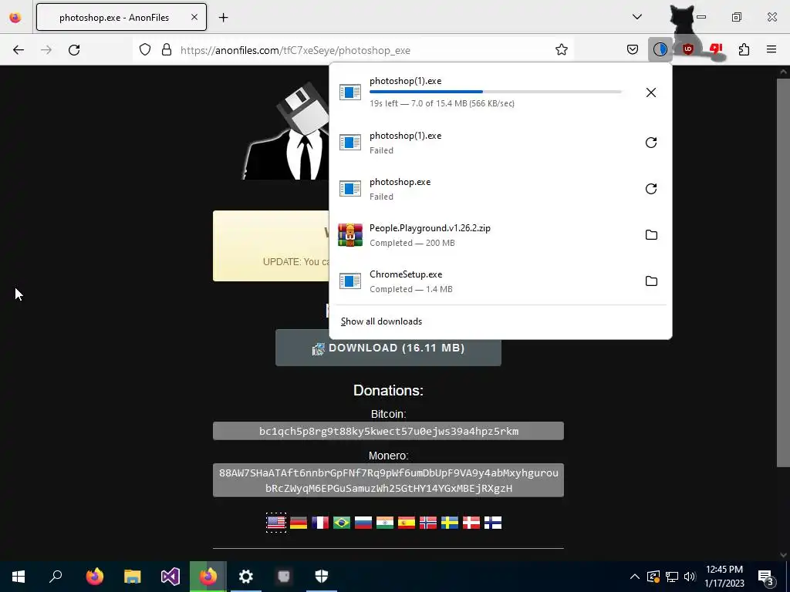
Task: Open the Windows Start menu
Action: 19,577
